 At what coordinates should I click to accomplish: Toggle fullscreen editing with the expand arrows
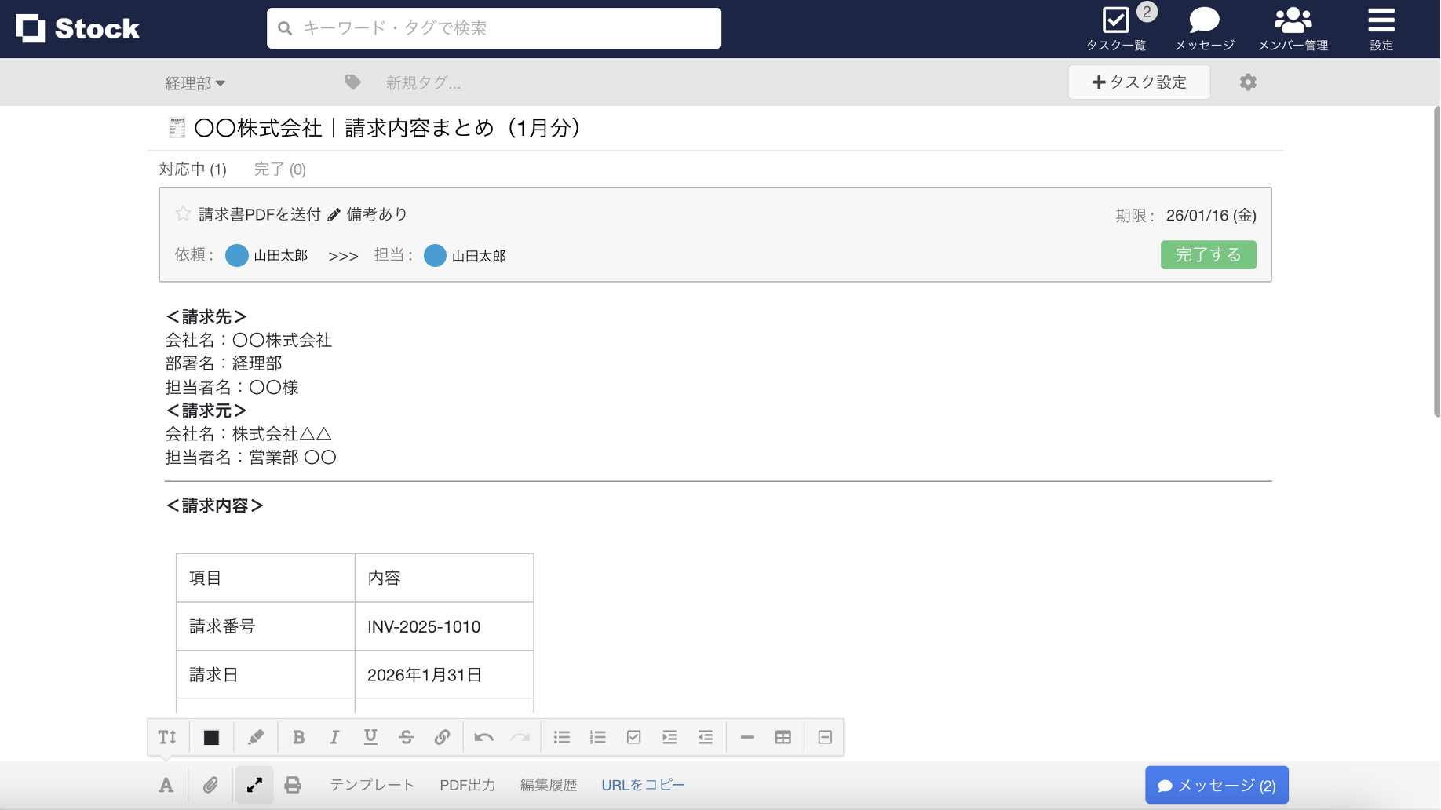[x=254, y=784]
